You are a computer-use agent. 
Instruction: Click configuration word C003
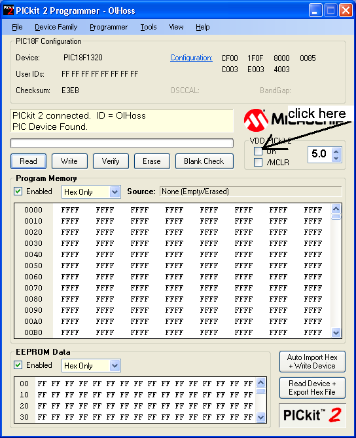pos(230,70)
